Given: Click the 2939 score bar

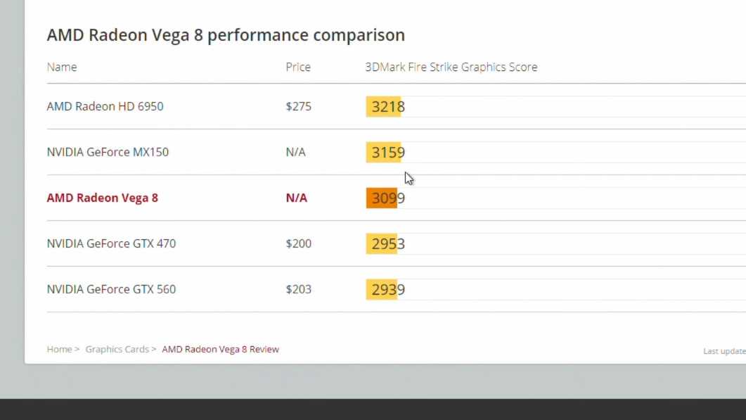Looking at the screenshot, I should [382, 290].
